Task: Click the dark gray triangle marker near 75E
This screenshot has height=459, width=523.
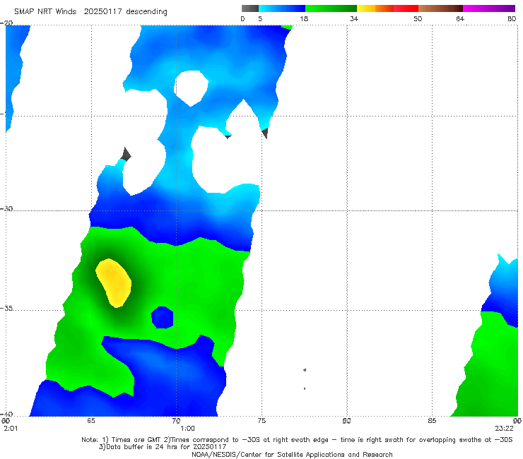Action: (x=265, y=133)
